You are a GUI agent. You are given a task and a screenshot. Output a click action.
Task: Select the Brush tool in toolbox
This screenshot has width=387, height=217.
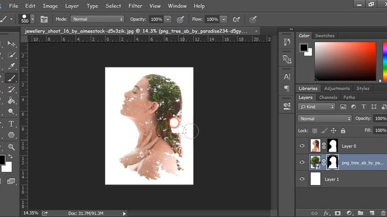click(x=11, y=78)
